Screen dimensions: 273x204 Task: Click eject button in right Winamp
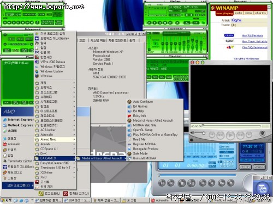tap(177, 23)
